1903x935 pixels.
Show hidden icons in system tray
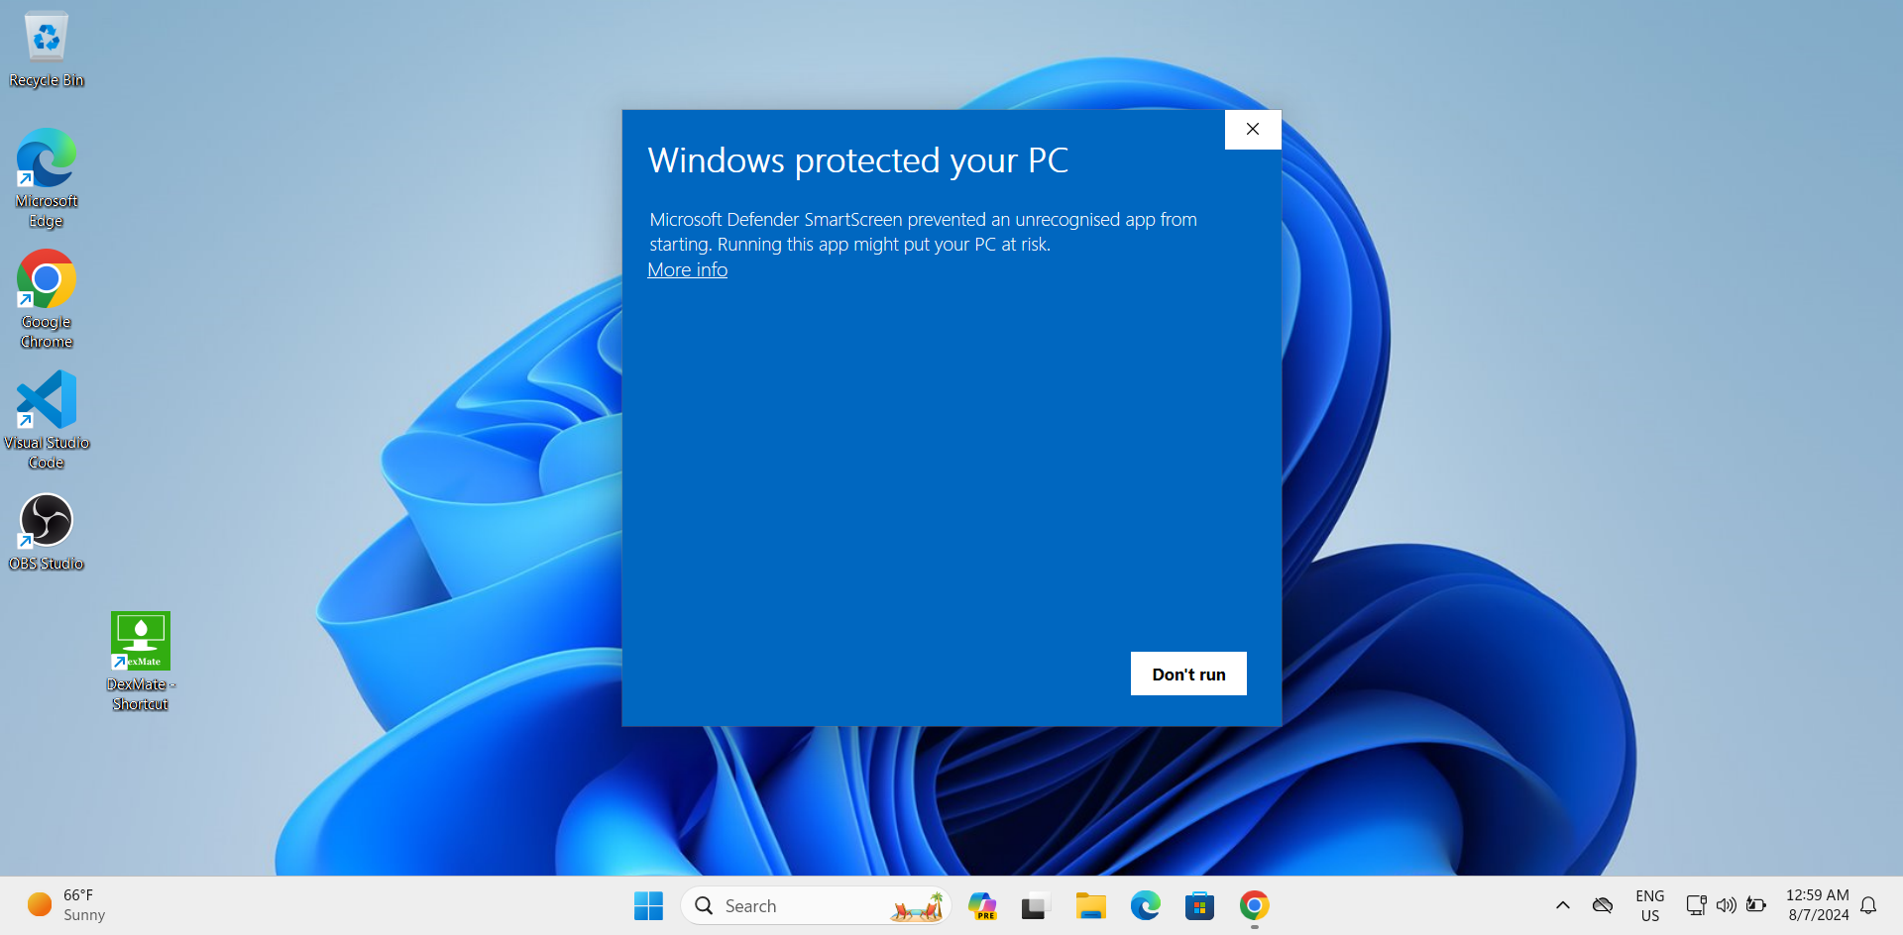pyautogui.click(x=1563, y=905)
